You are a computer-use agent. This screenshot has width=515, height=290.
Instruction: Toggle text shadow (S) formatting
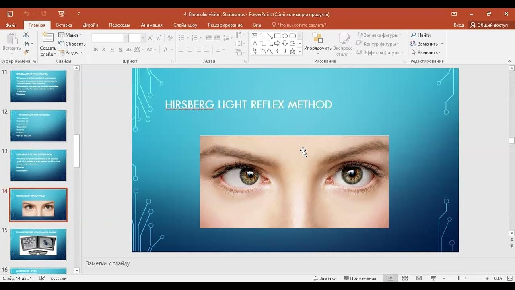[x=120, y=50]
